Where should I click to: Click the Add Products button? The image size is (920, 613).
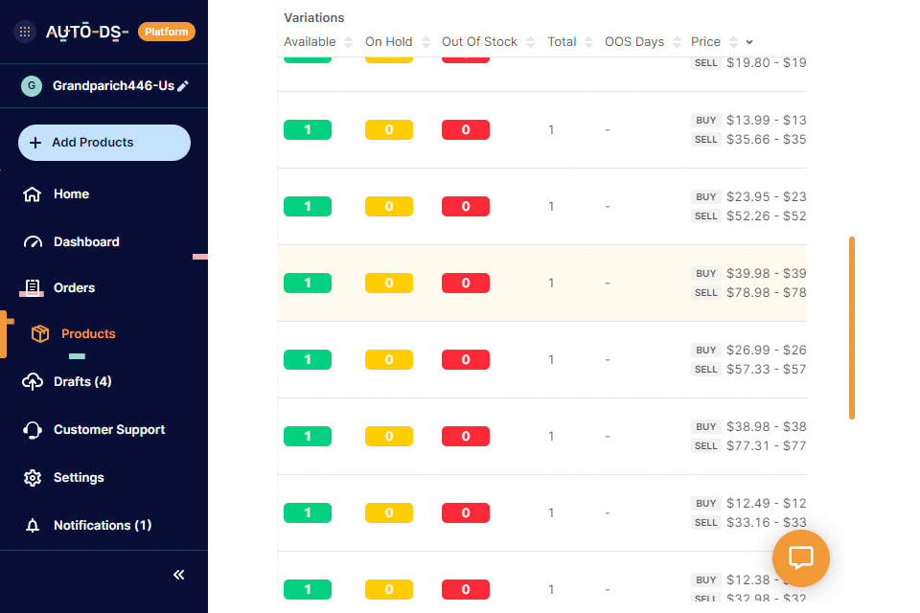point(104,143)
